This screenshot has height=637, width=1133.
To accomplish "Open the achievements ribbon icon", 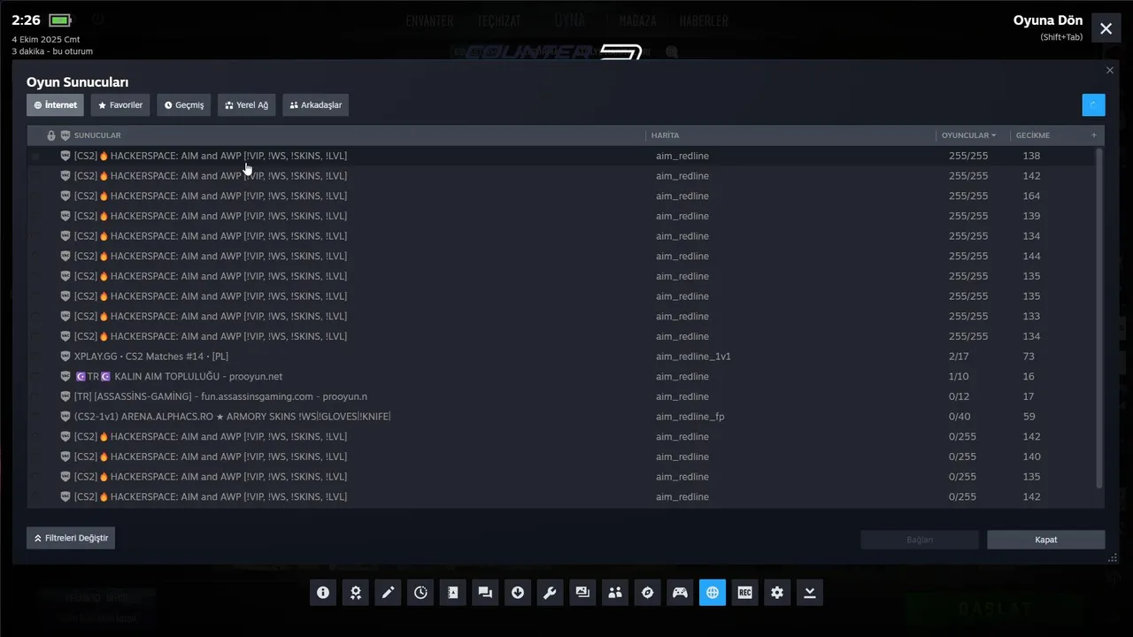I will click(356, 593).
